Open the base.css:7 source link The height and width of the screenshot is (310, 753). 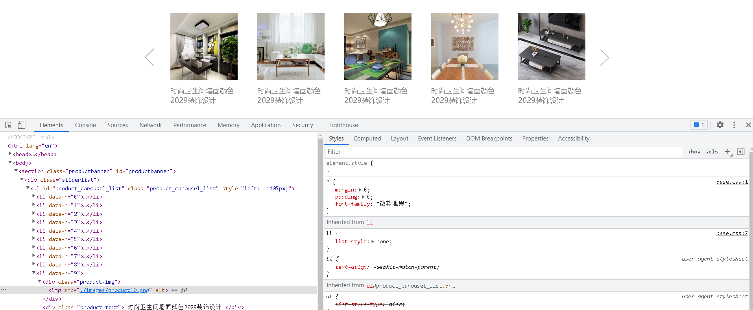(x=732, y=233)
